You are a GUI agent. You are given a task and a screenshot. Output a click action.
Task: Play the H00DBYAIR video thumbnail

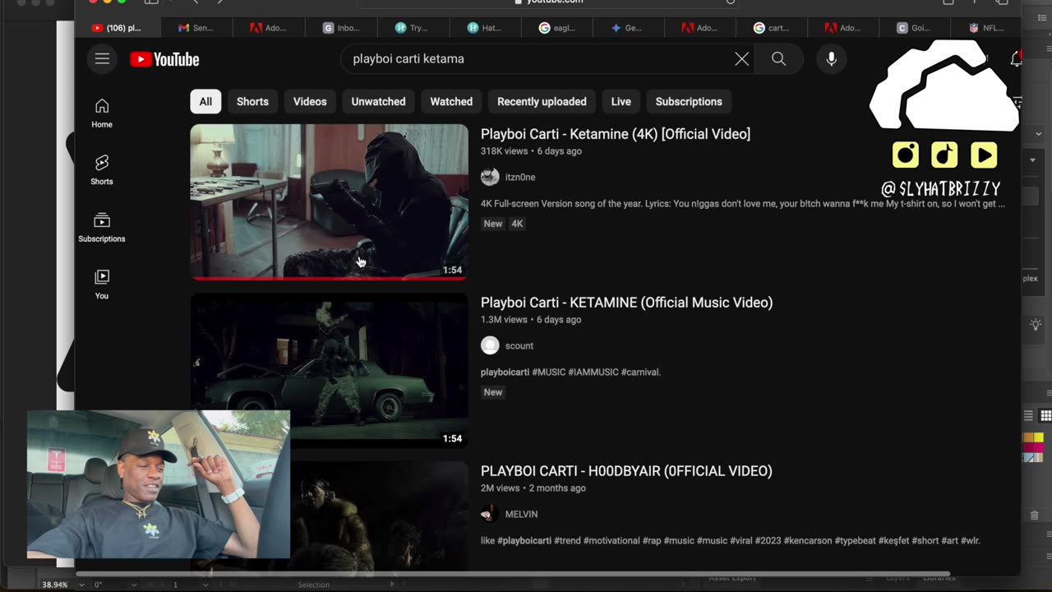click(x=379, y=516)
